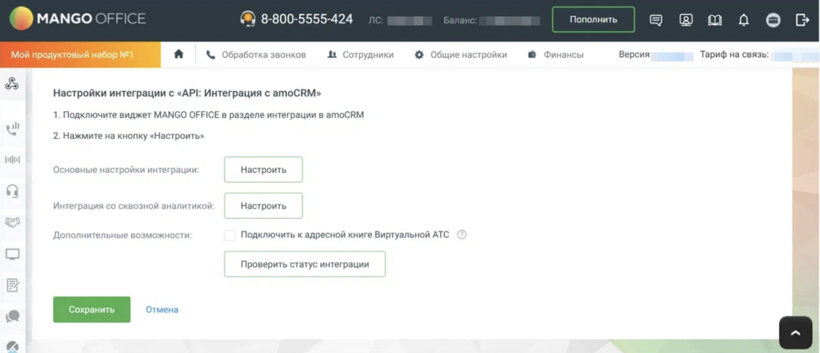Open the integrations webhook sidebar icon

(x=12, y=84)
